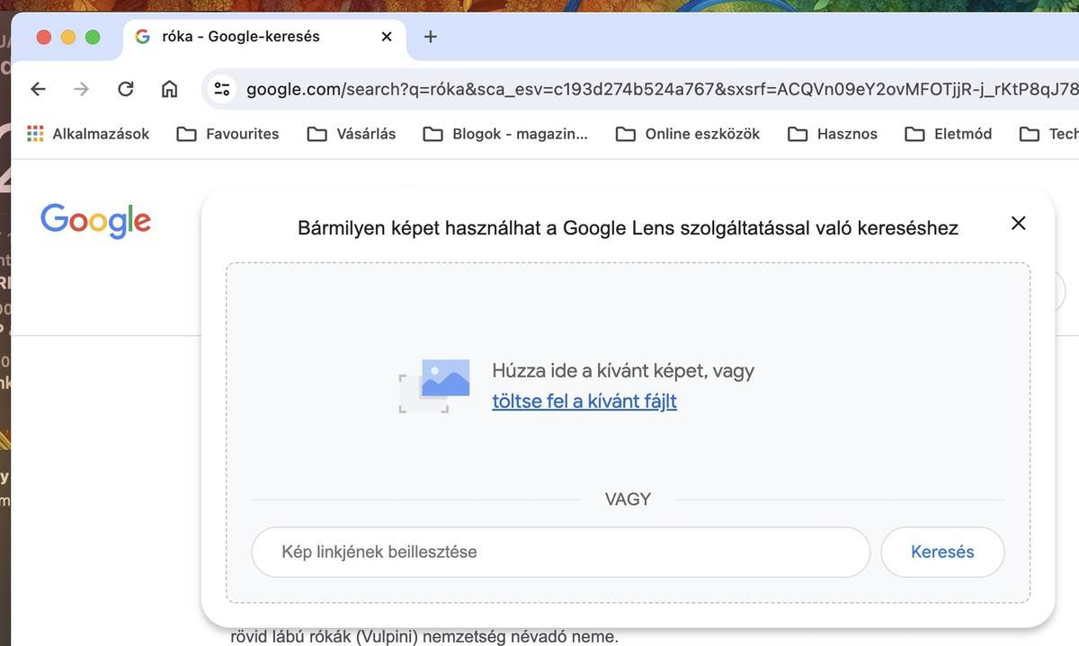Focus the Kép linkjének beillesztése field
The image size is (1079, 646).
(561, 552)
